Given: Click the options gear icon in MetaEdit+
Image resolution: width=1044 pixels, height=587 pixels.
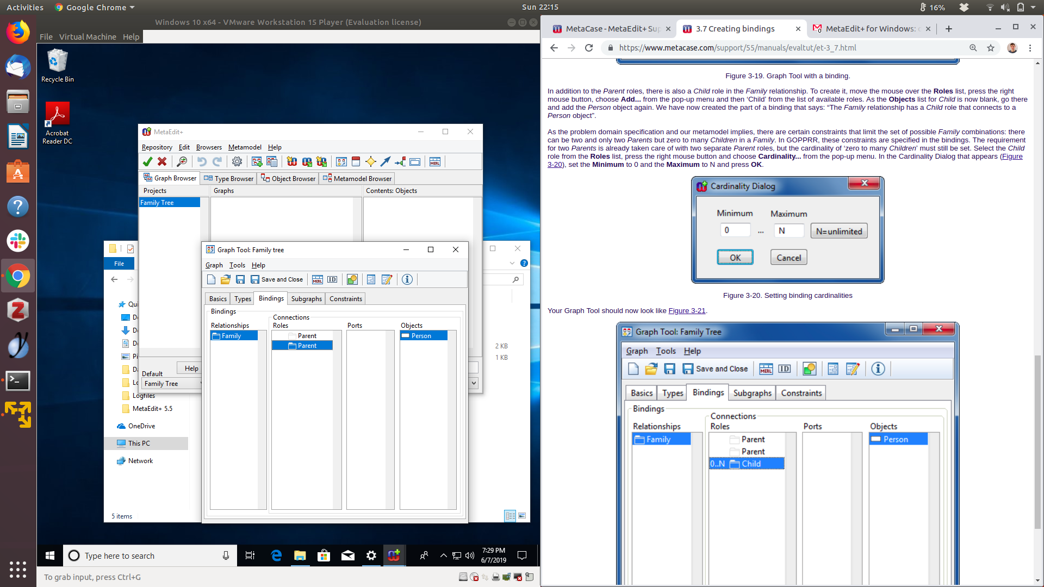Looking at the screenshot, I should 237,161.
